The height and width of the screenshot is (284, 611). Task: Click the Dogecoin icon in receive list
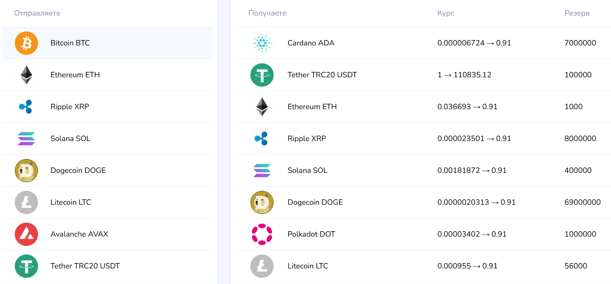262,202
